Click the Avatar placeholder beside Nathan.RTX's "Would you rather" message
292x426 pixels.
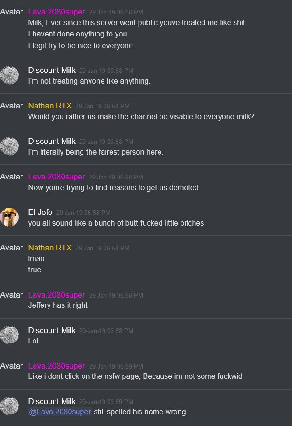[x=11, y=106]
